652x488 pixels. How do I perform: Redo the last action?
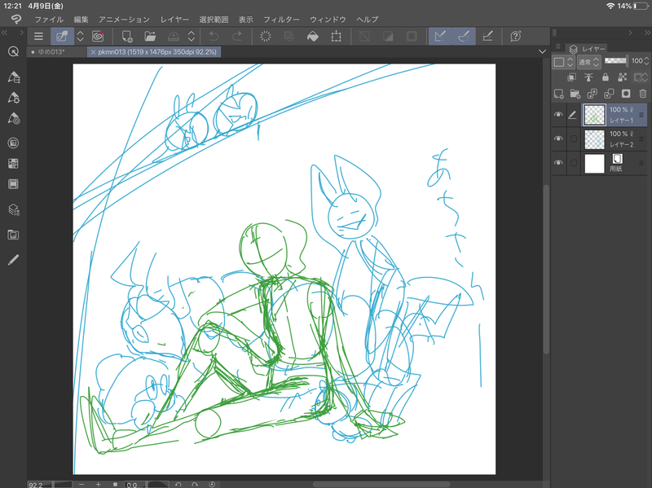coord(237,37)
